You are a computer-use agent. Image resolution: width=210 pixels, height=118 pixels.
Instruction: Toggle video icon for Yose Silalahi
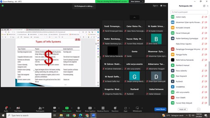(x=206, y=98)
